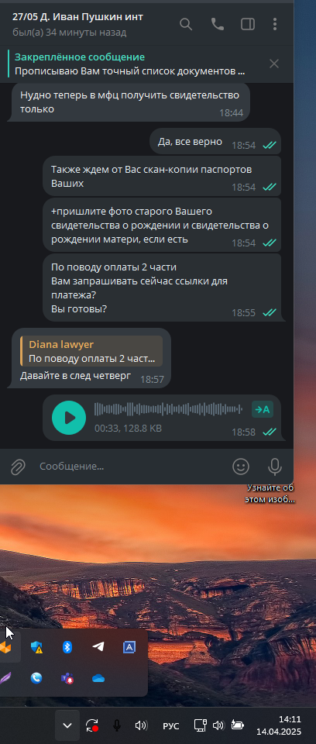
Task: Open the quoted Diana lawyer reply
Action: click(91, 351)
